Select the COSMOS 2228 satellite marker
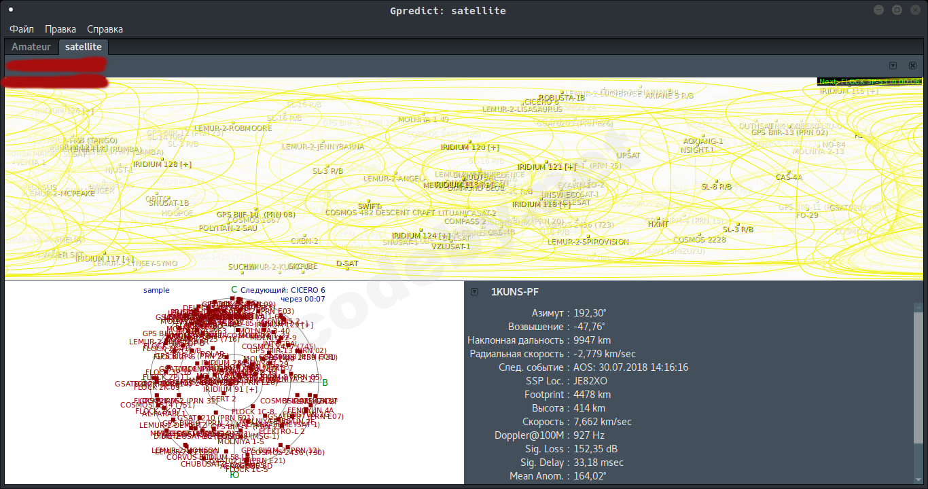Image resolution: width=928 pixels, height=489 pixels. pyautogui.click(x=699, y=240)
